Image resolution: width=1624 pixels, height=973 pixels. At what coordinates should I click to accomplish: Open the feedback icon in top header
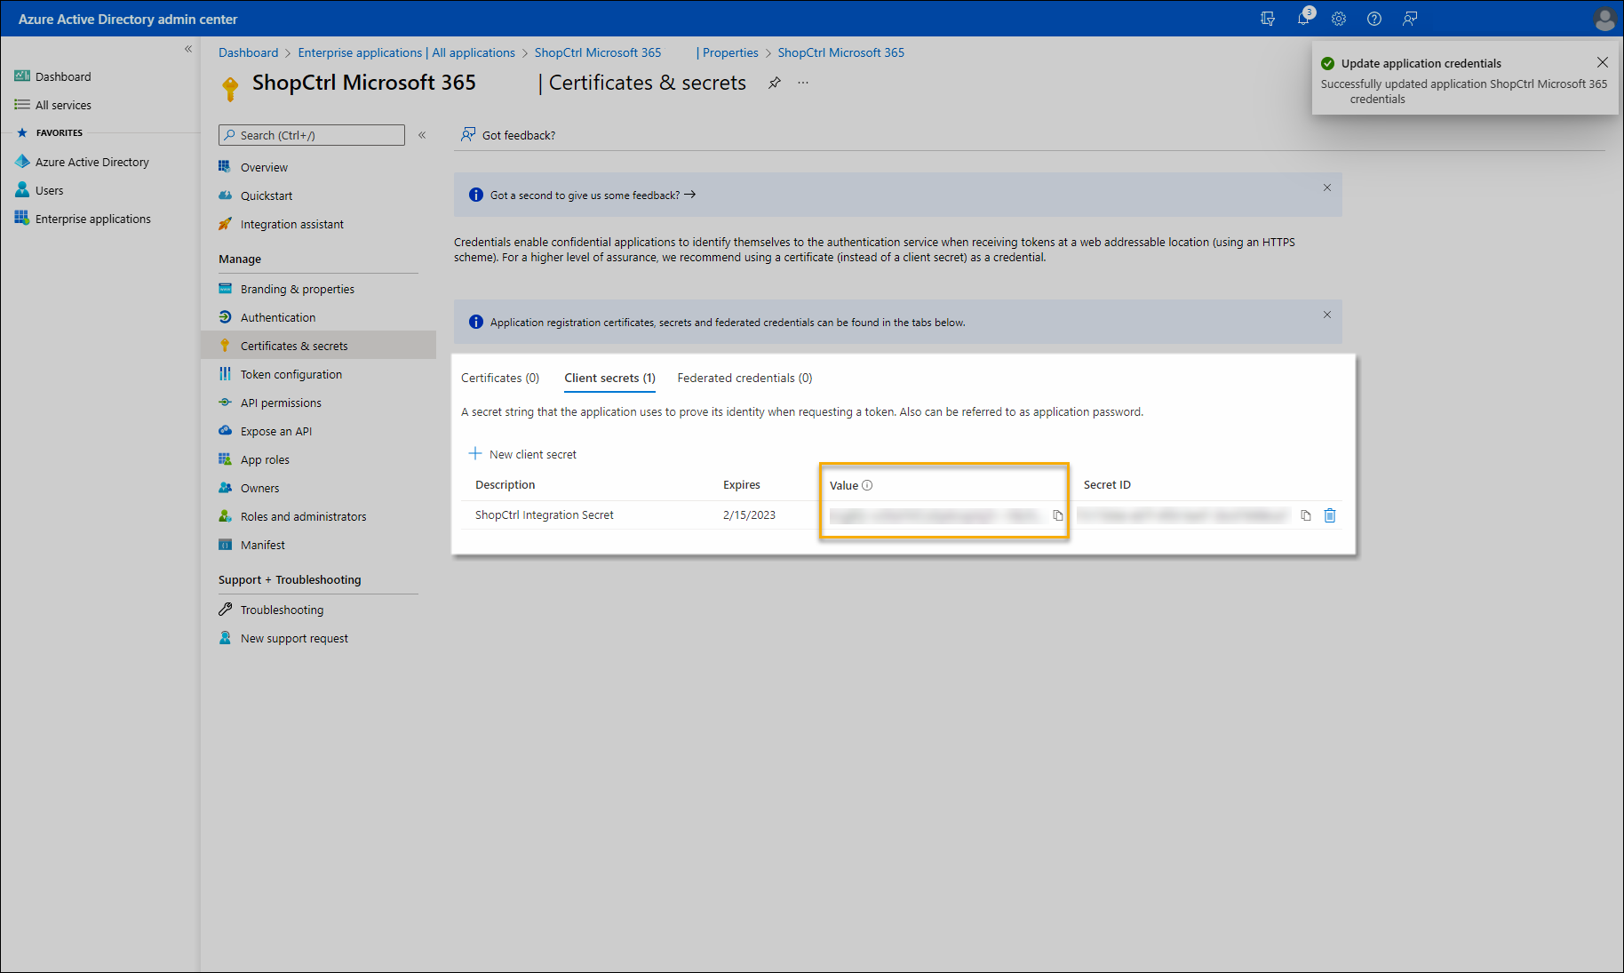[x=1410, y=19]
